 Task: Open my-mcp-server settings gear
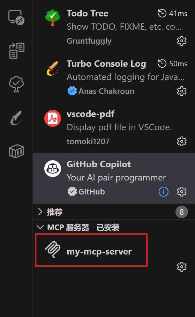(x=182, y=267)
